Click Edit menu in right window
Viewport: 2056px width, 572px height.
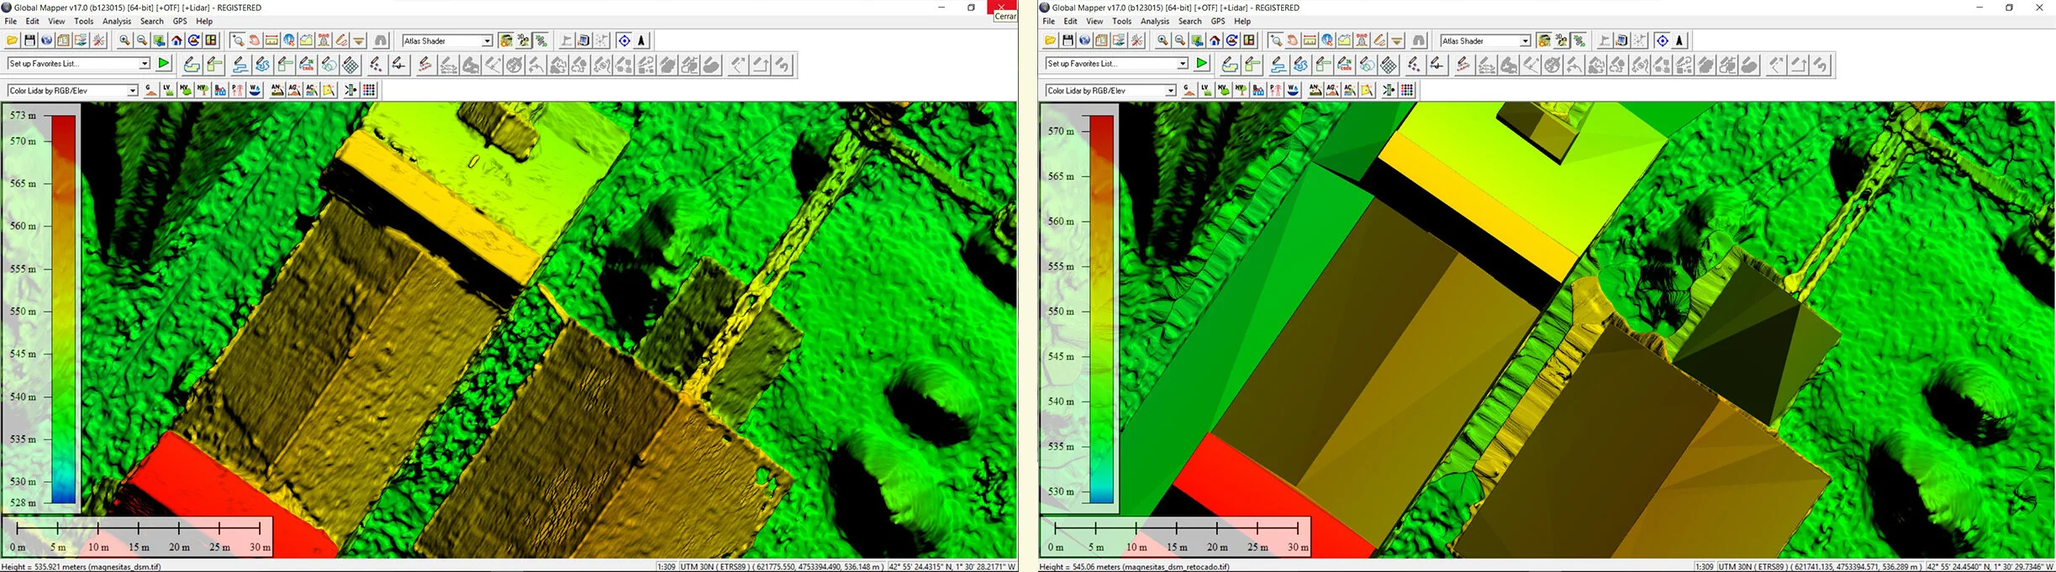(x=1070, y=21)
